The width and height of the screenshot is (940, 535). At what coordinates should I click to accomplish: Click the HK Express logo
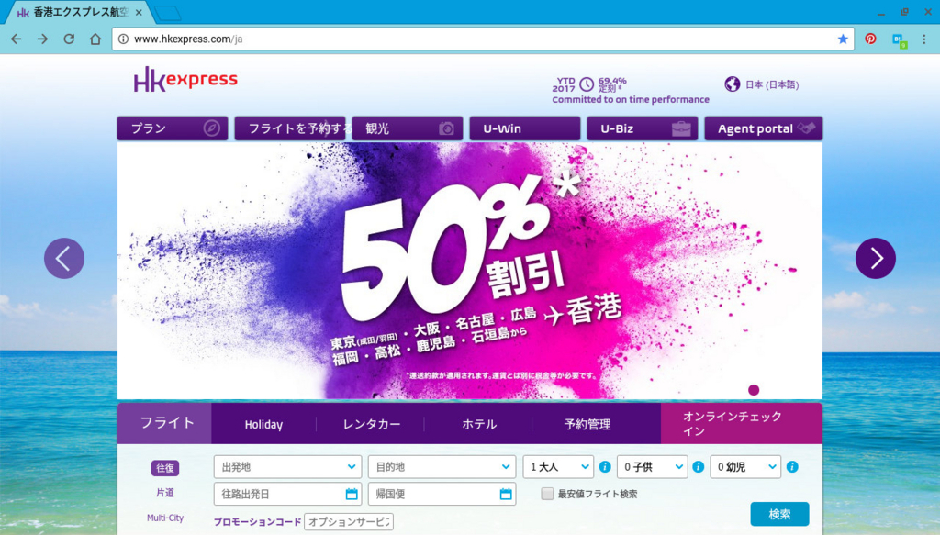pos(185,79)
